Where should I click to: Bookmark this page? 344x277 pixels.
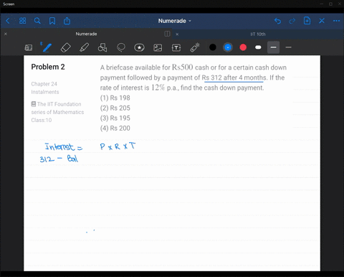(x=52, y=21)
